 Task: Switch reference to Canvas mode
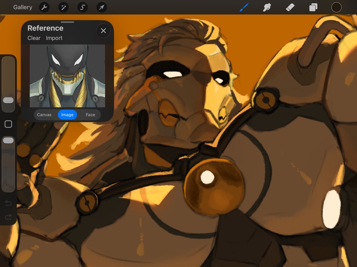click(x=44, y=115)
